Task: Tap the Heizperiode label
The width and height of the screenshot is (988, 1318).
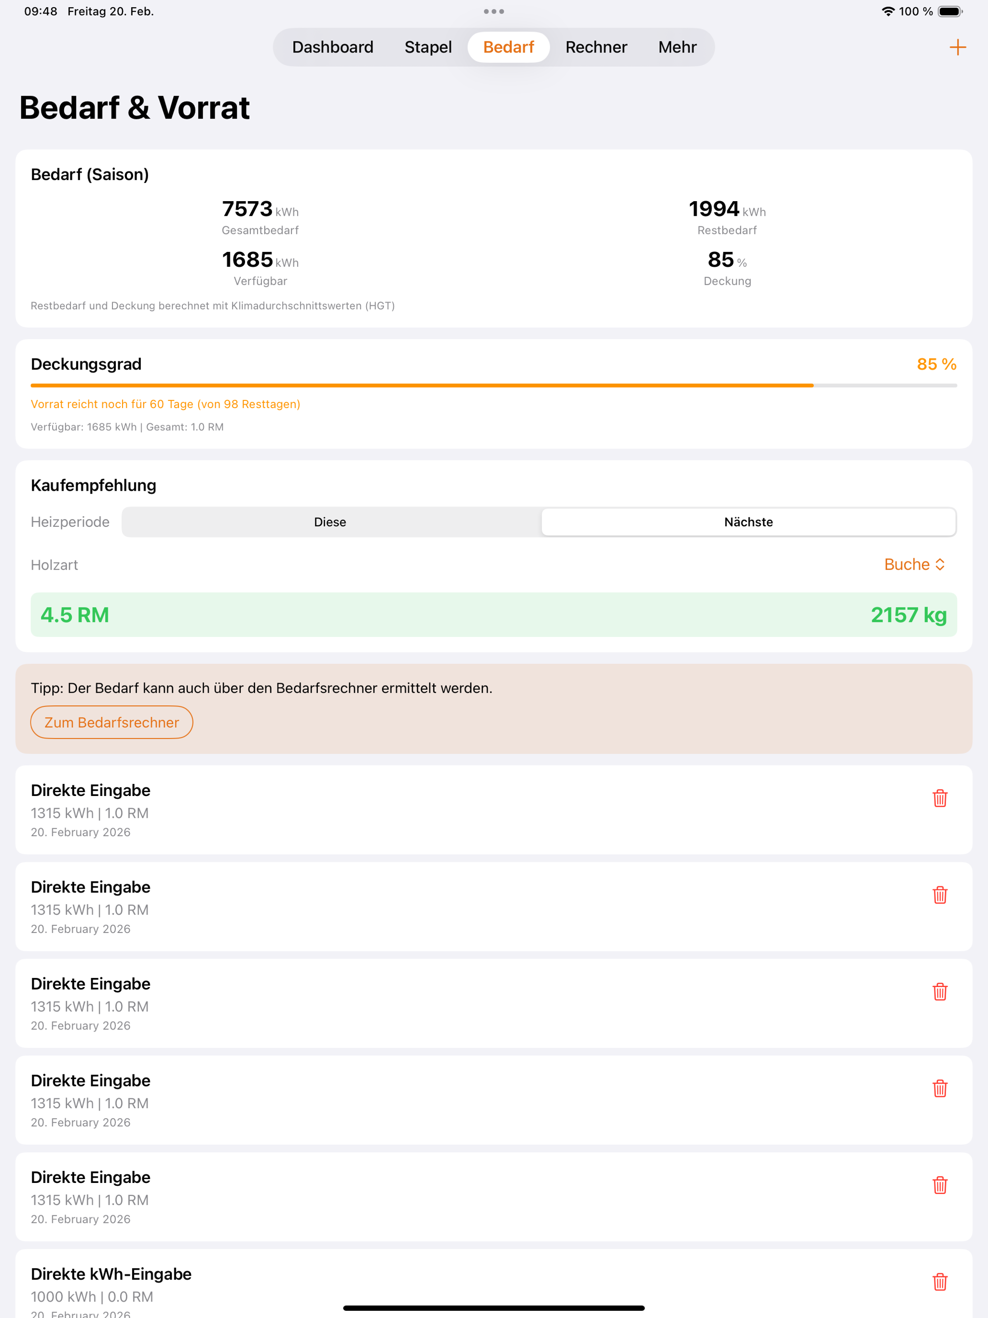Action: pyautogui.click(x=70, y=522)
